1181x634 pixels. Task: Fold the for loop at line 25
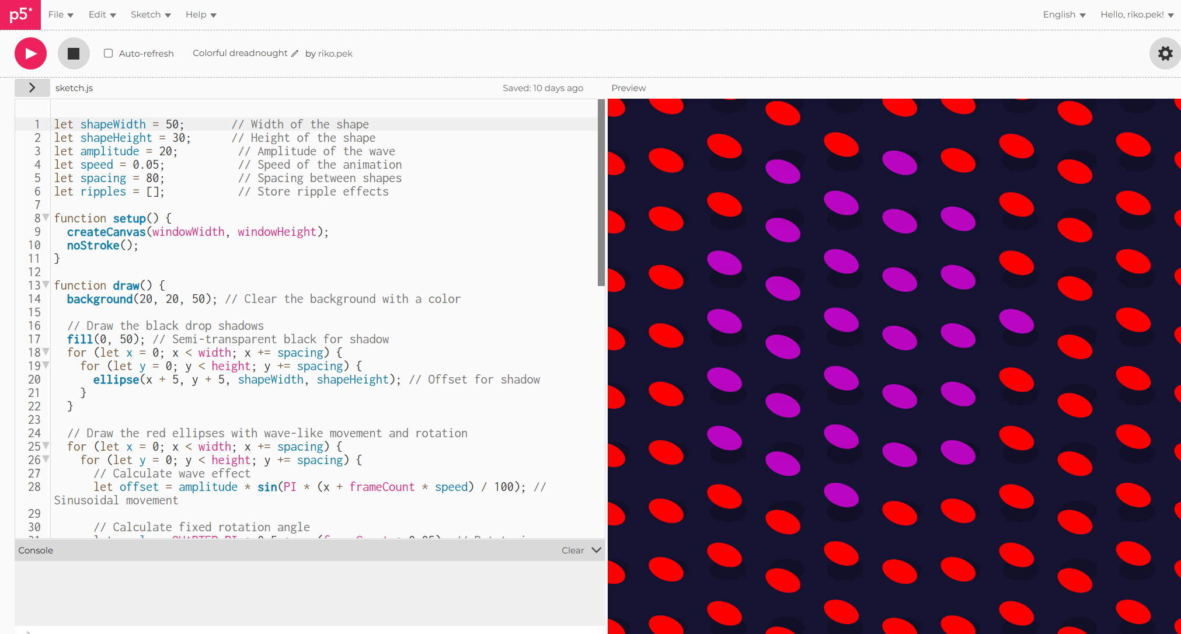pyautogui.click(x=46, y=446)
